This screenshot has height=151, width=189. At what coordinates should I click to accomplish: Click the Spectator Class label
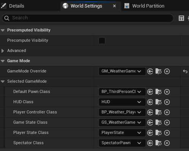coord(29,143)
